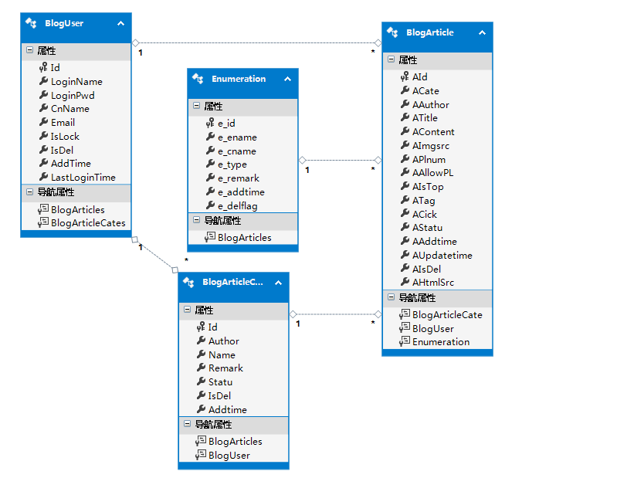Collapse properties section in BlogUser entity
This screenshot has width=617, height=478.
(x=30, y=51)
